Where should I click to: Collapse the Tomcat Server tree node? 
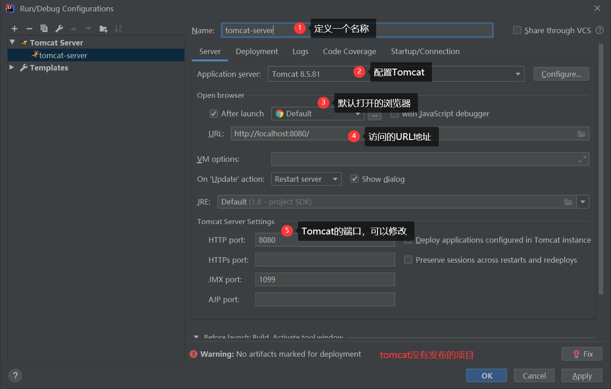coord(12,42)
